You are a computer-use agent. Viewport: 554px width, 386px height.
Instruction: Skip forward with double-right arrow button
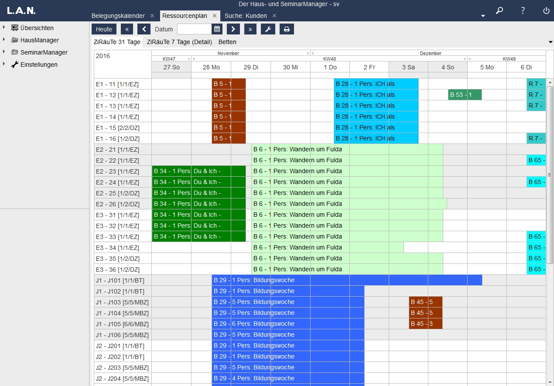(x=250, y=29)
